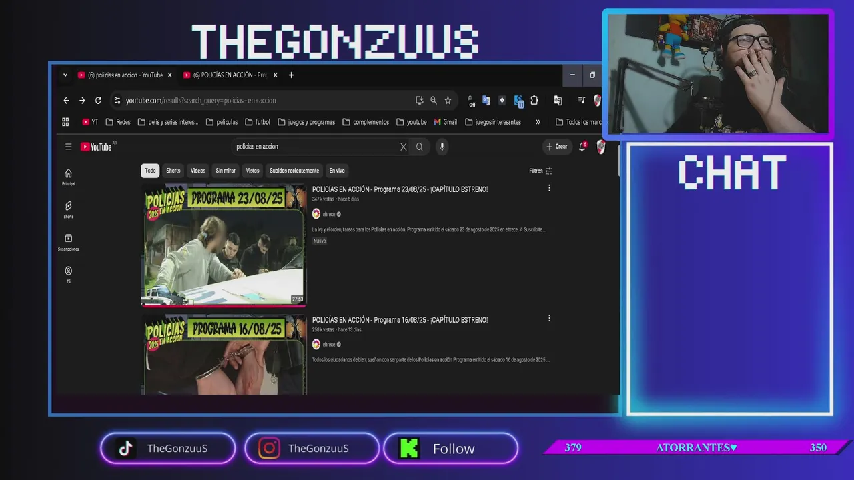This screenshot has height=480, width=854.
Task: Click the Kick Follow button in the overlay
Action: (x=450, y=449)
